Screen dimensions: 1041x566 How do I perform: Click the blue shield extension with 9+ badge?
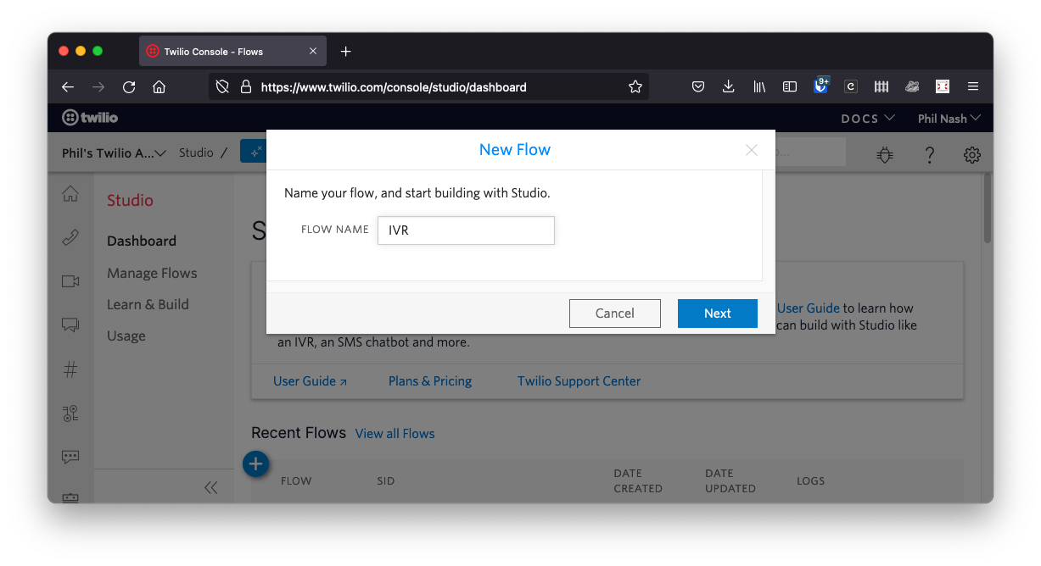820,85
